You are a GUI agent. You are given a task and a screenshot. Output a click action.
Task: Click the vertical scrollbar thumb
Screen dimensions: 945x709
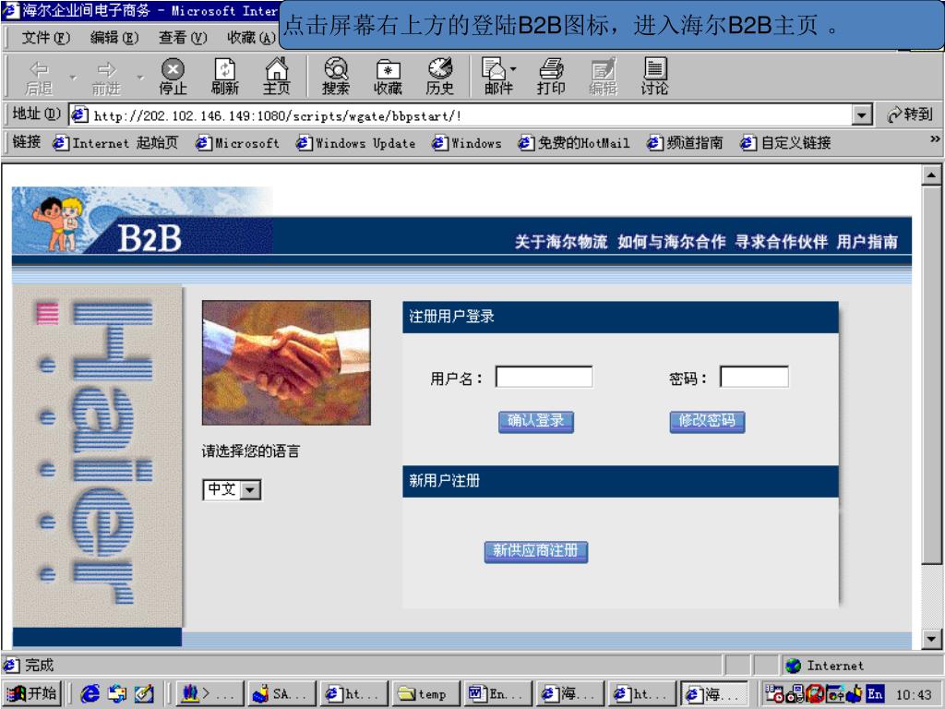931,375
